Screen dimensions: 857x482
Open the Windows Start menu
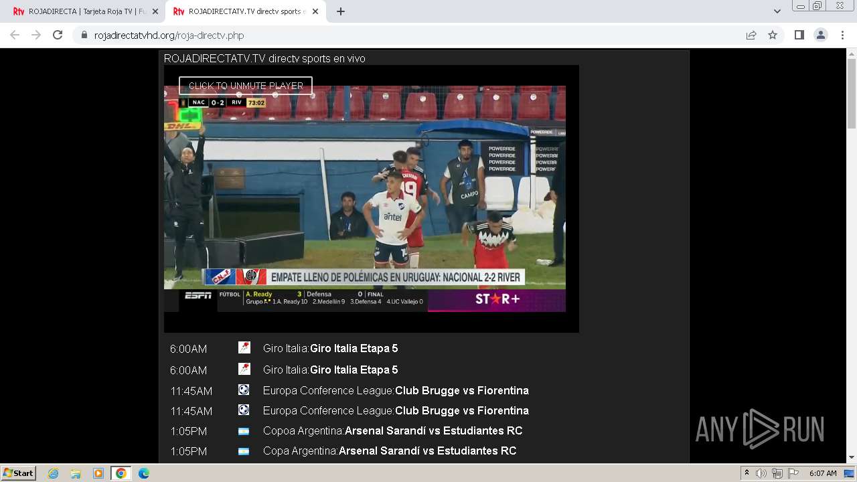(18, 473)
